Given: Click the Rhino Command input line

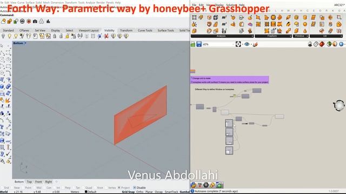Looking at the screenshot, I should [x=95, y=15].
